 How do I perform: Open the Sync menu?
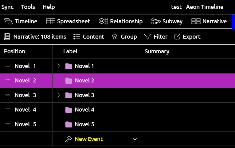[x=7, y=7]
